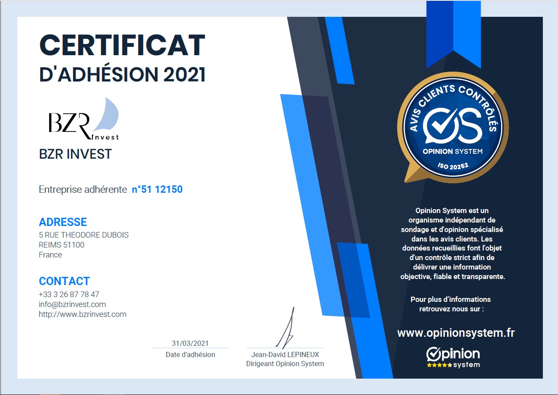Select the member number n°51 12150
The image size is (558, 395).
[157, 189]
